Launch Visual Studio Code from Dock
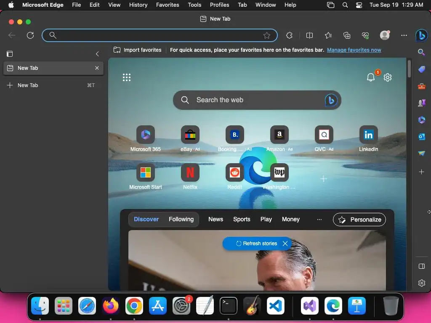Image resolution: width=431 pixels, height=323 pixels. [x=275, y=306]
